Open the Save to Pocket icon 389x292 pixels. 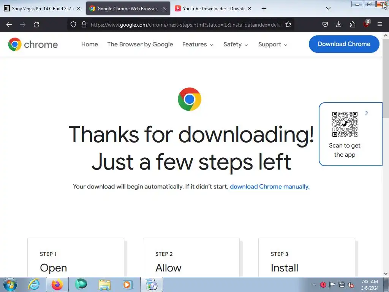tap(325, 24)
